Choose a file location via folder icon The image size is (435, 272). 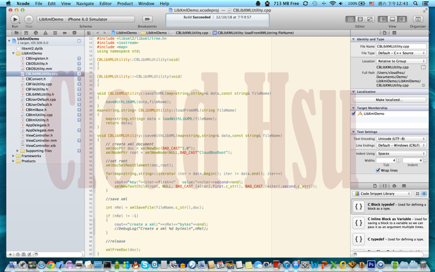423,67
